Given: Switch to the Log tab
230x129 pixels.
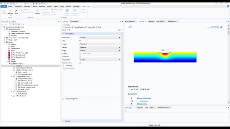Looking at the screenshot, I should click(x=146, y=107).
